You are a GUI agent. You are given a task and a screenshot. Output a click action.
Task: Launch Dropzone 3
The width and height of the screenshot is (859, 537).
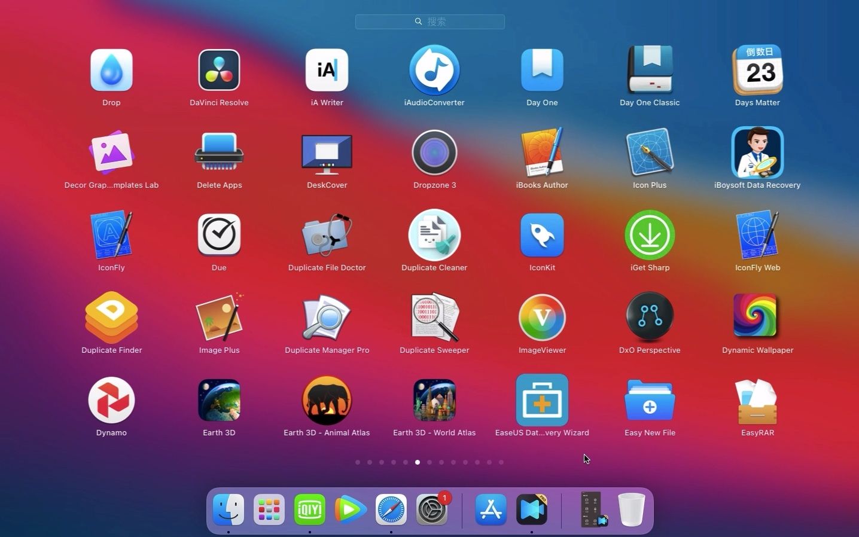point(434,152)
